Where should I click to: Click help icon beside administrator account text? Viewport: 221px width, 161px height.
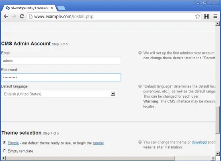tap(140, 53)
